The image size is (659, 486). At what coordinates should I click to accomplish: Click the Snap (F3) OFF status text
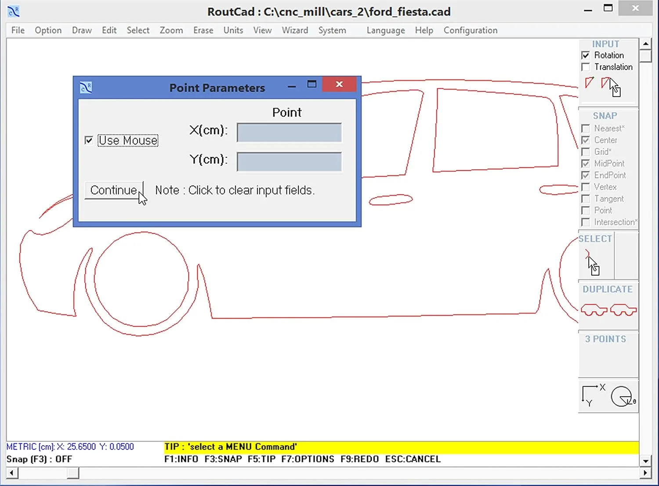(x=39, y=459)
